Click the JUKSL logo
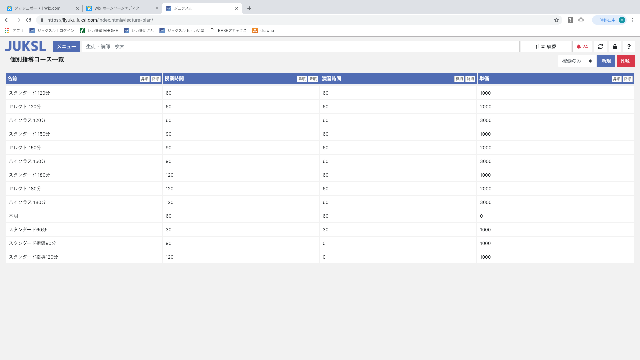 pos(25,46)
